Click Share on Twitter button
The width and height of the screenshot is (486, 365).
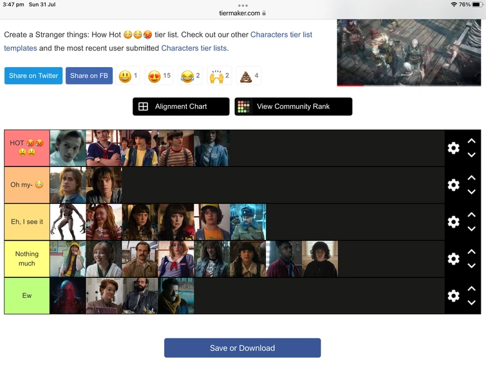(33, 76)
